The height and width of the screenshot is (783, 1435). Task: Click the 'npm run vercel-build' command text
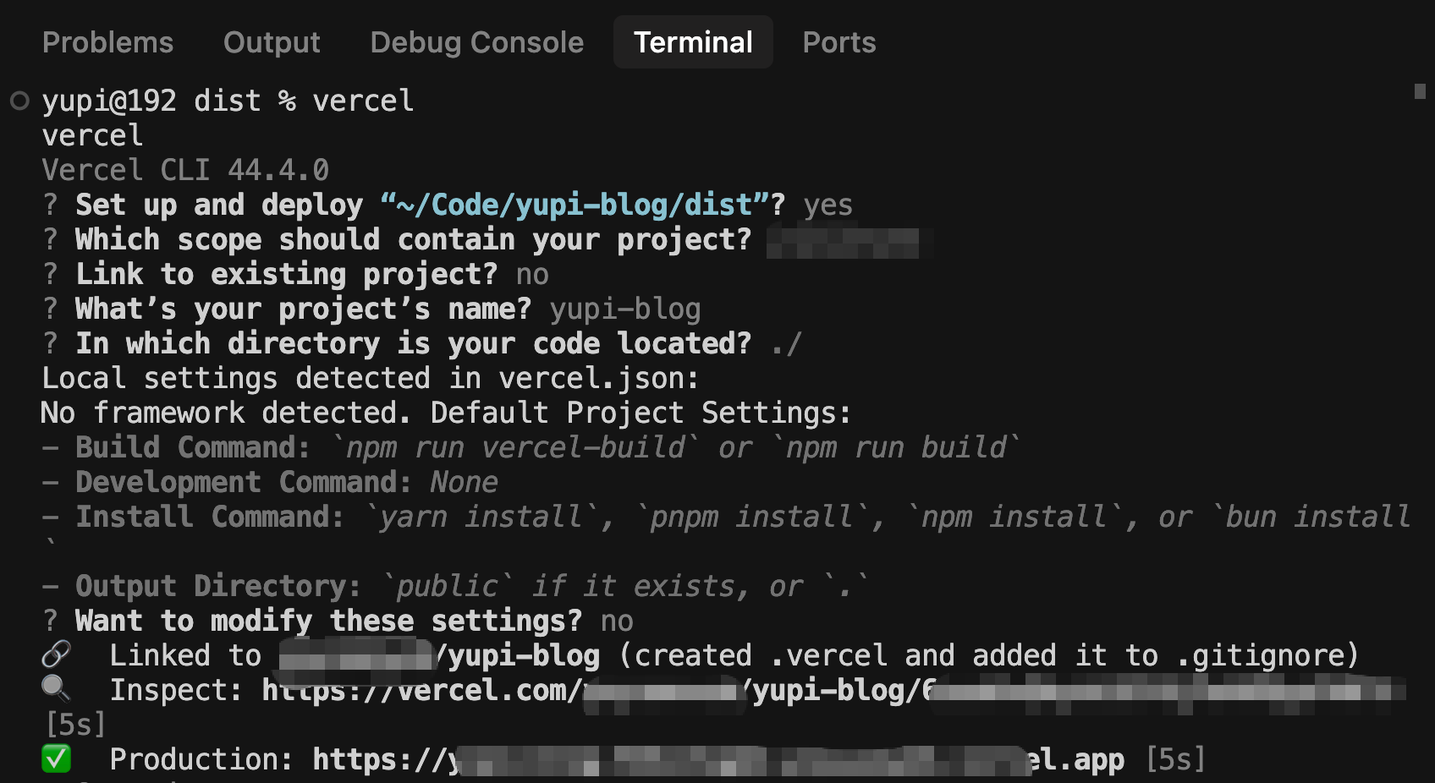[x=515, y=447]
